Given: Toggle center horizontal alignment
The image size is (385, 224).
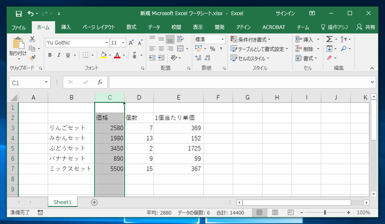Looking at the screenshot, I should (x=161, y=49).
